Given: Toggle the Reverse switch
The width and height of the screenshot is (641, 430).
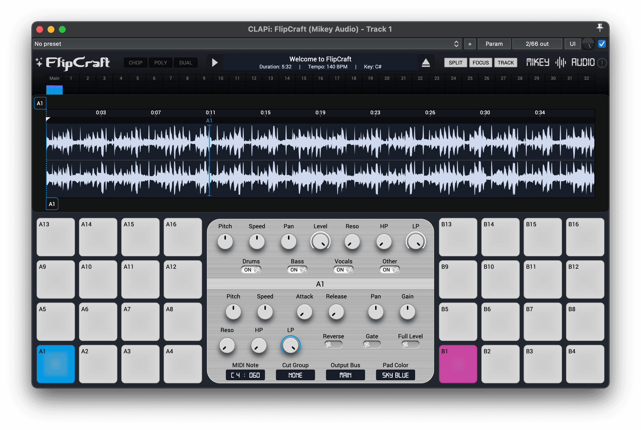Looking at the screenshot, I should pyautogui.click(x=333, y=345).
